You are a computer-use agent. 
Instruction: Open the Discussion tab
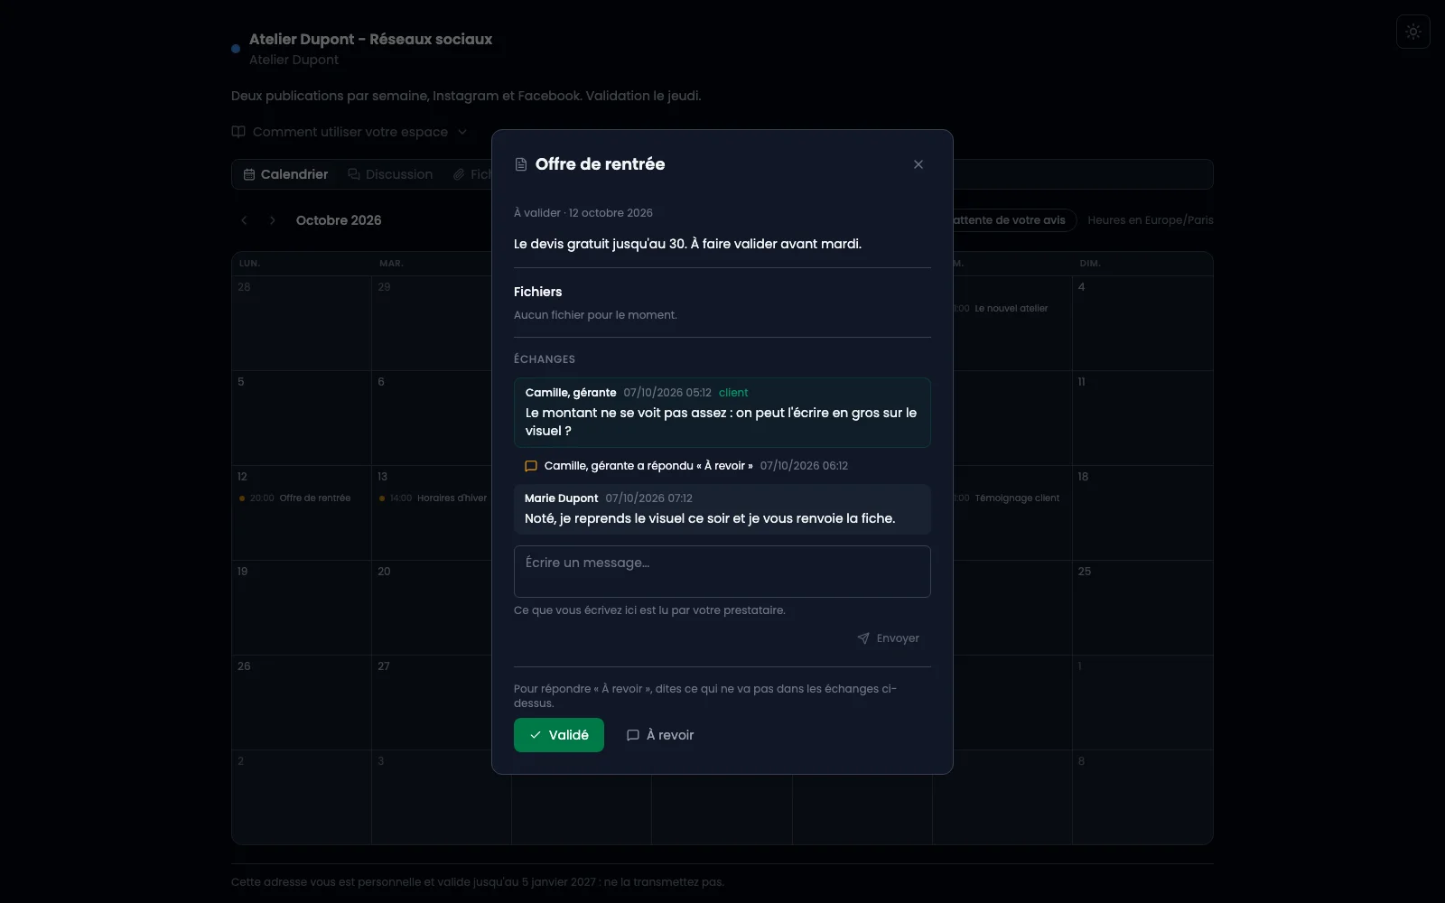pyautogui.click(x=390, y=174)
